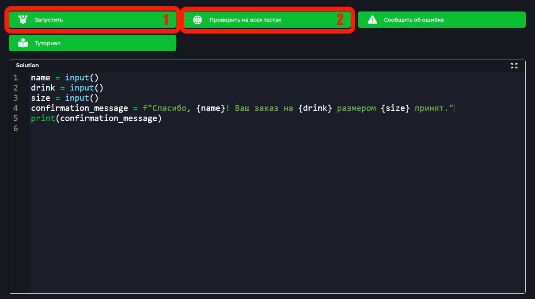535x299 pixels.
Task: Click 'confirmation_message' variable on line 4
Action: [x=80, y=108]
